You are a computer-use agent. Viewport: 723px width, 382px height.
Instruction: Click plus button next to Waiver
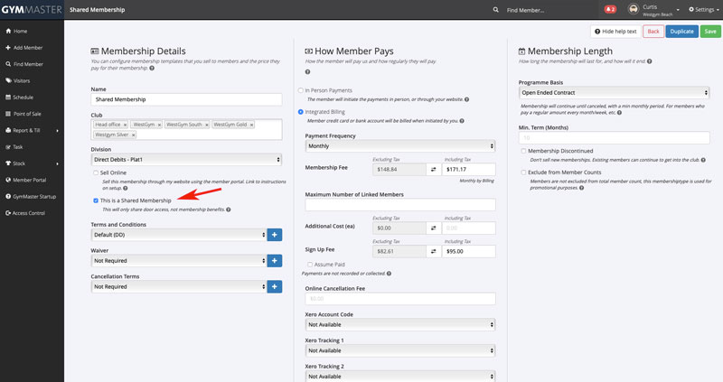[x=275, y=261]
